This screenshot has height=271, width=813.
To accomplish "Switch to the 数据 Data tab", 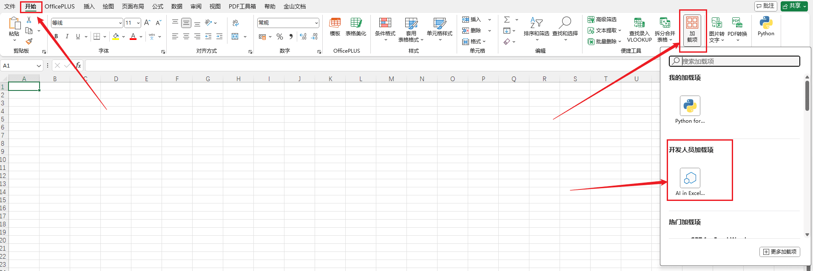I will point(177,6).
